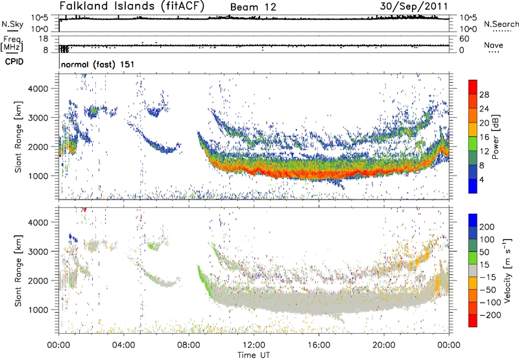The height and width of the screenshot is (359, 519).
Task: Click the 'Falkland Islands (fitACF)' title
Action: pyautogui.click(x=132, y=6)
